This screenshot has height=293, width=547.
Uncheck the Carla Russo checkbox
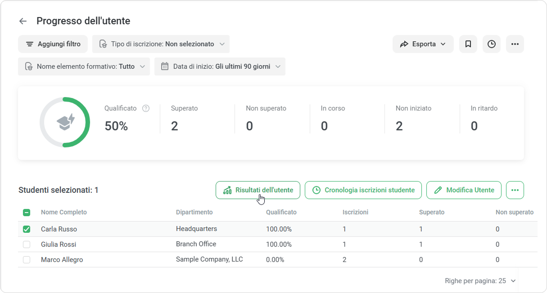(x=27, y=229)
